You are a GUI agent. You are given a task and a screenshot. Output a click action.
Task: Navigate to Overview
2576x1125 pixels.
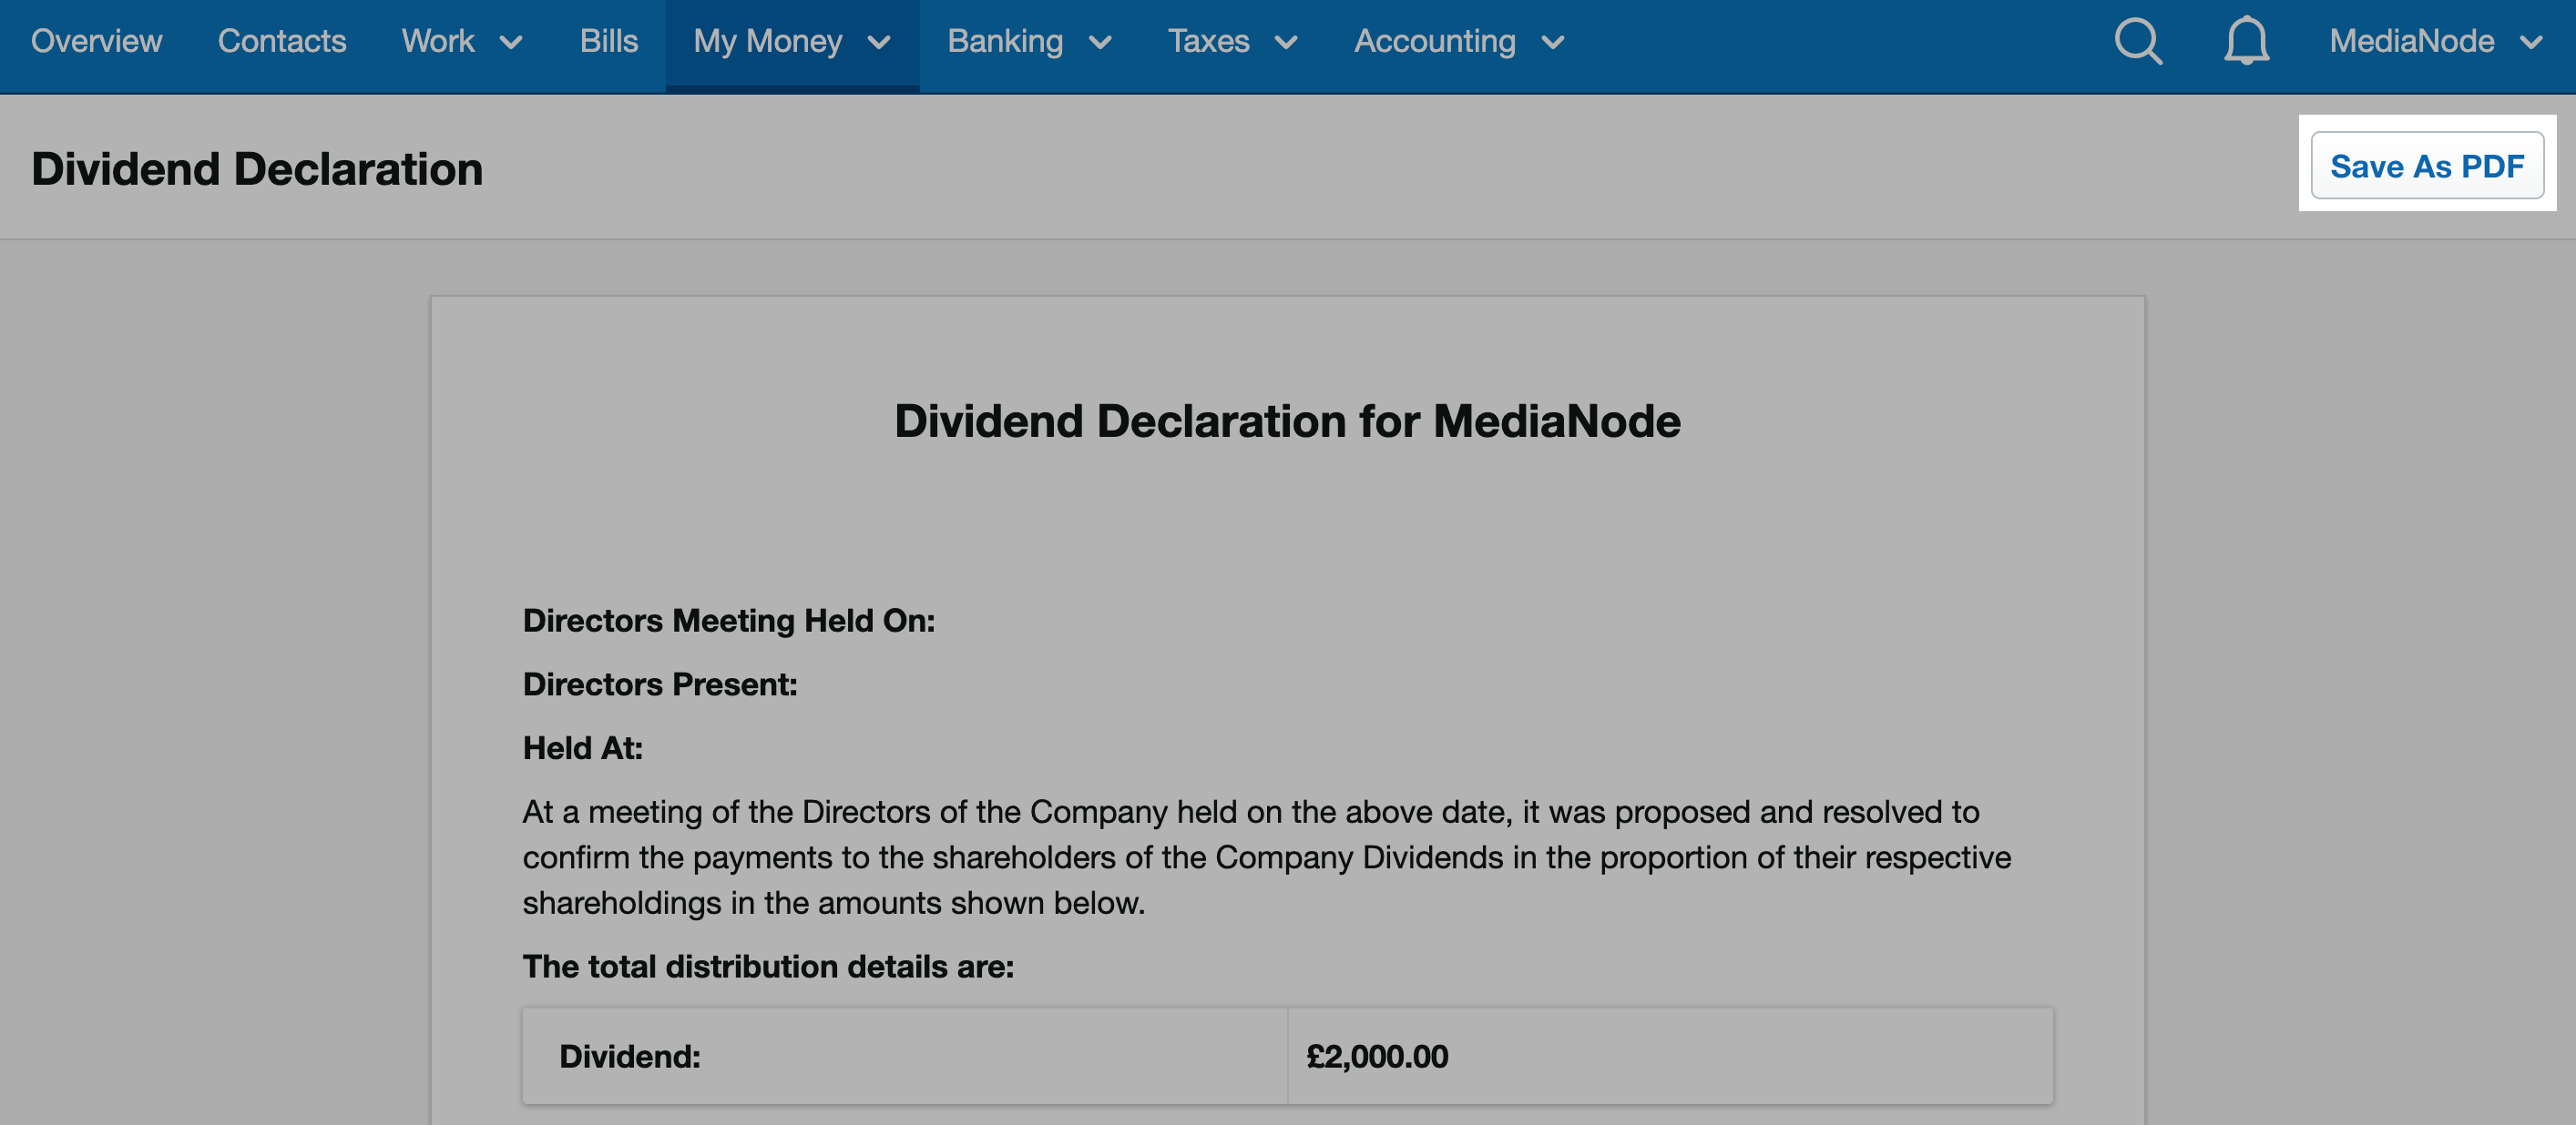[96, 42]
